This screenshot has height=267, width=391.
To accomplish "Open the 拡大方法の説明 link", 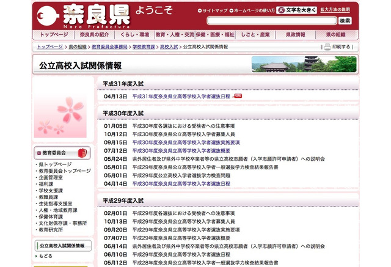I will click(x=335, y=10).
